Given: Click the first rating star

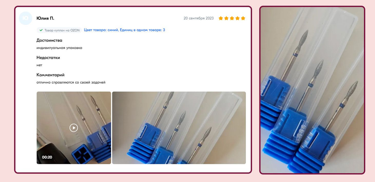Looking at the screenshot, I should (221, 18).
